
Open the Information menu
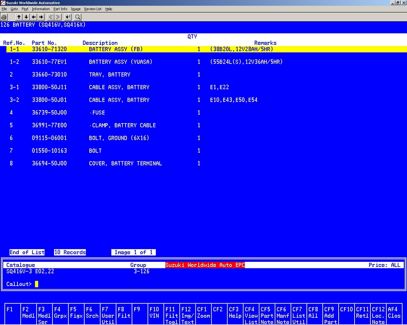click(x=41, y=9)
